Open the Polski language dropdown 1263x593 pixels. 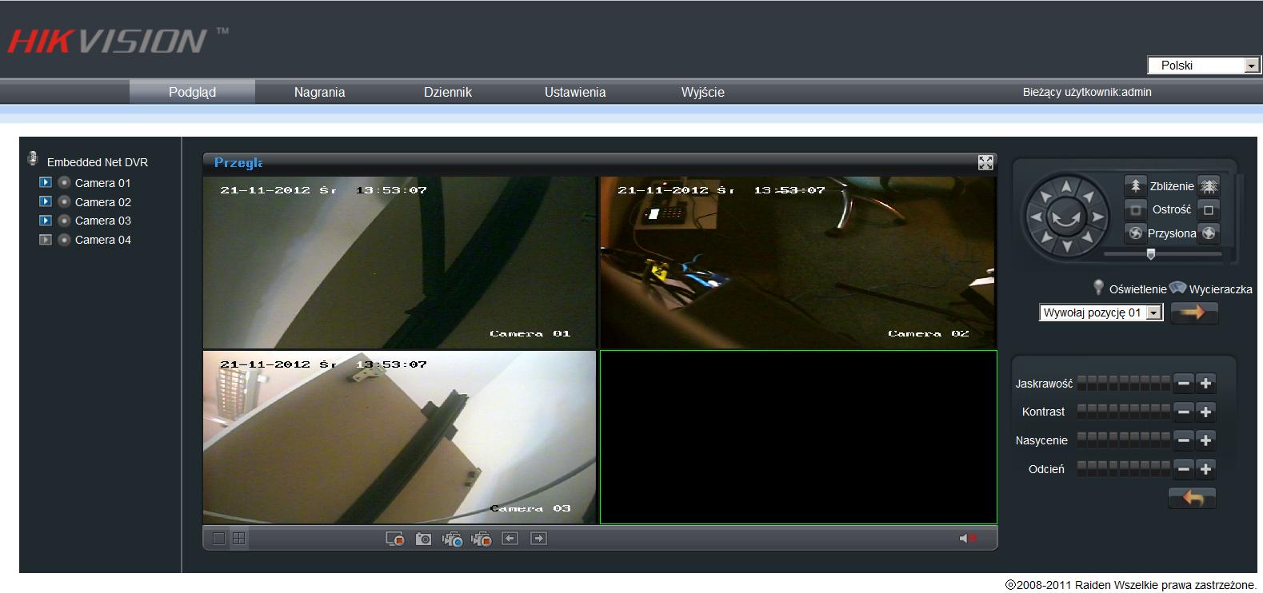click(x=1204, y=66)
